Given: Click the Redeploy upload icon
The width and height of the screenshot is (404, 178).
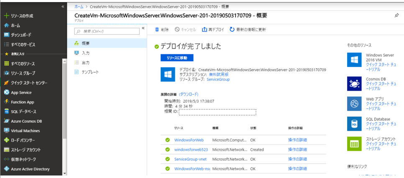Looking at the screenshot, I should (205, 29).
